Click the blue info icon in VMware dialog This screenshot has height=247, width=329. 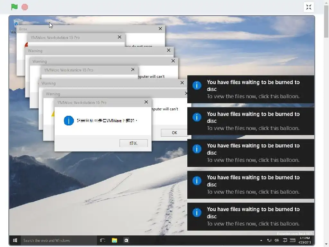(69, 121)
